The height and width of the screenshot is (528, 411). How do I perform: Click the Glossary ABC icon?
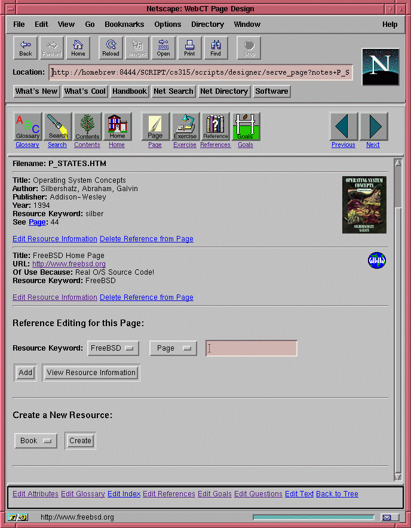(x=27, y=127)
